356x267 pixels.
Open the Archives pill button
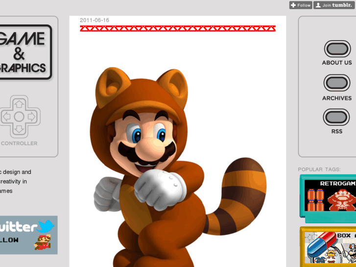(x=337, y=83)
